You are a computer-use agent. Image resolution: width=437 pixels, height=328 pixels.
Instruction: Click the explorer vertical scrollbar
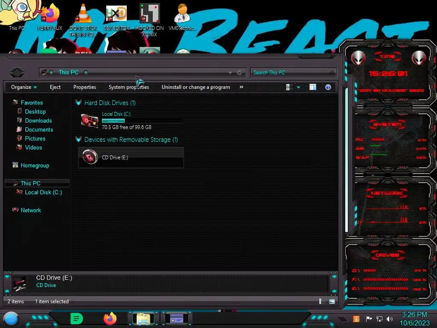[347, 160]
